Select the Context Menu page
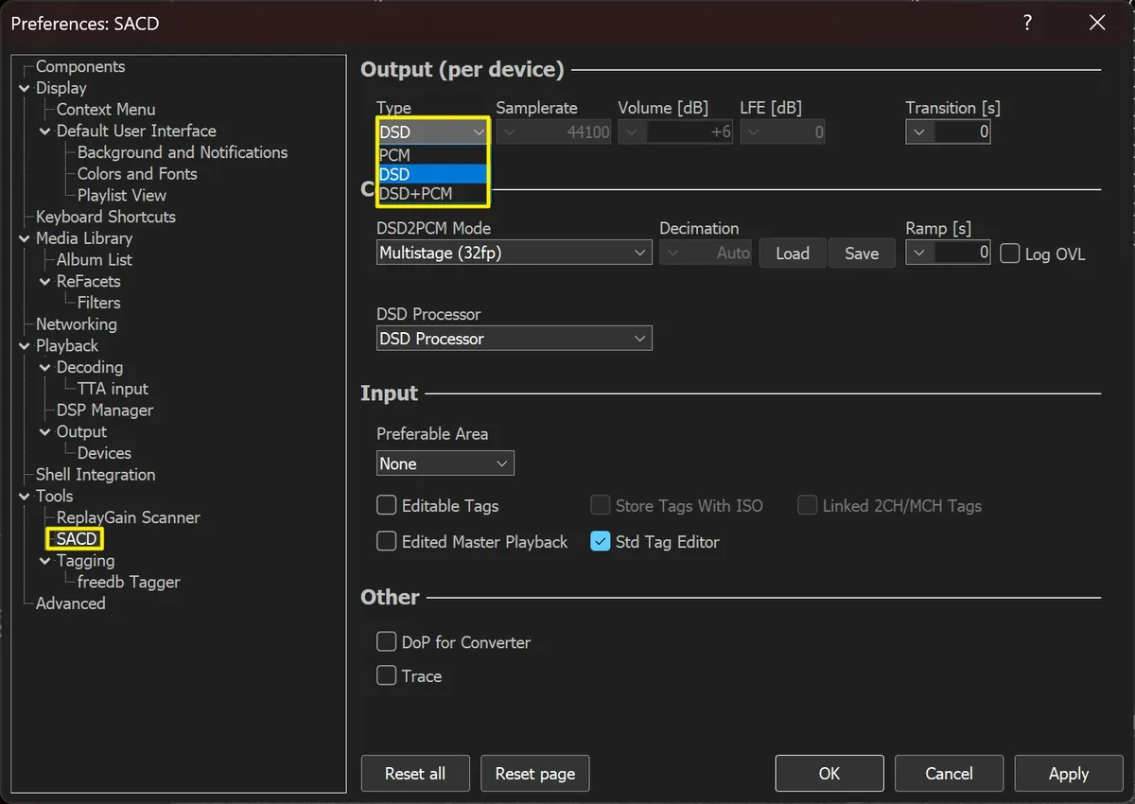This screenshot has height=804, width=1135. 106,109
